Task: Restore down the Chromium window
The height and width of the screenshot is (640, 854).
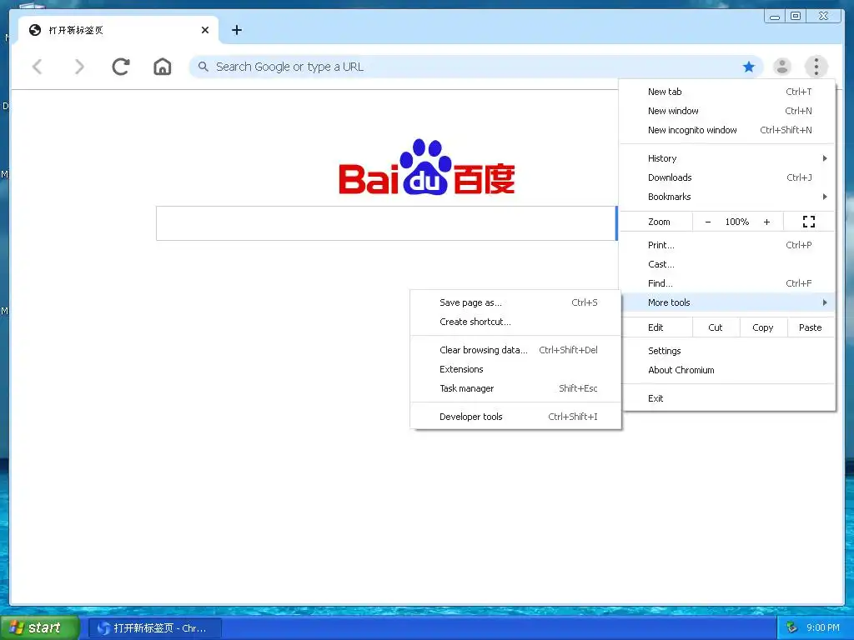Action: click(796, 17)
